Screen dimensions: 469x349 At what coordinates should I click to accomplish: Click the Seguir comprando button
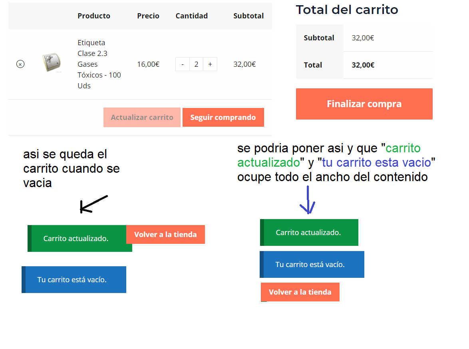223,117
